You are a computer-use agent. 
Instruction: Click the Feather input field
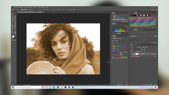click(34, 10)
